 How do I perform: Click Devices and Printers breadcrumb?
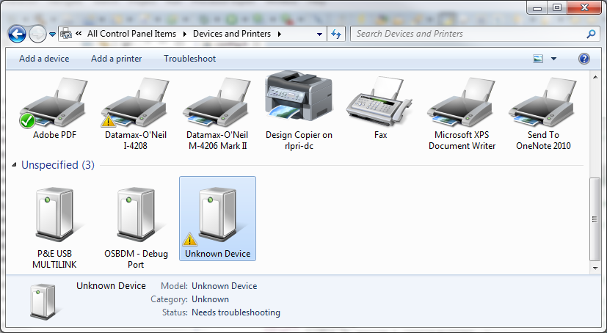pos(231,34)
